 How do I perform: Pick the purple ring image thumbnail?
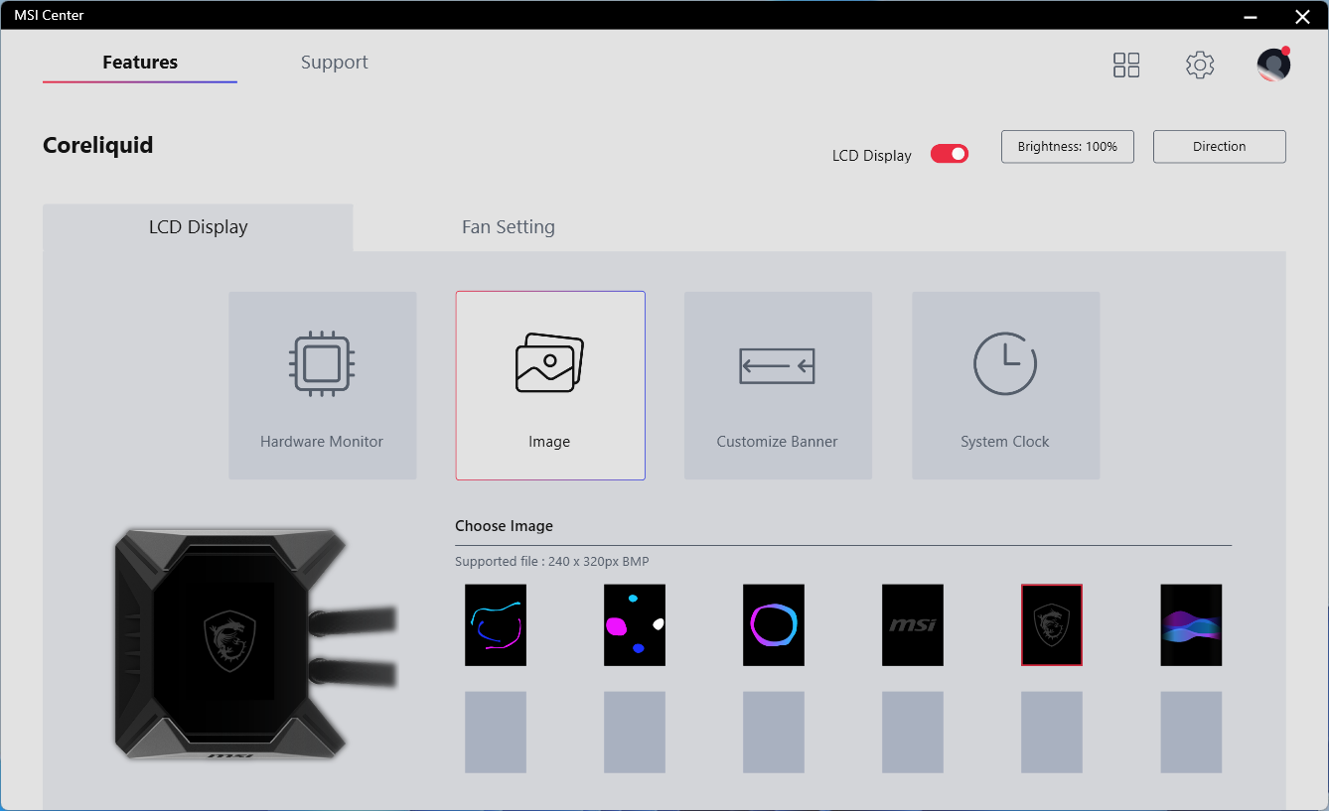(774, 624)
